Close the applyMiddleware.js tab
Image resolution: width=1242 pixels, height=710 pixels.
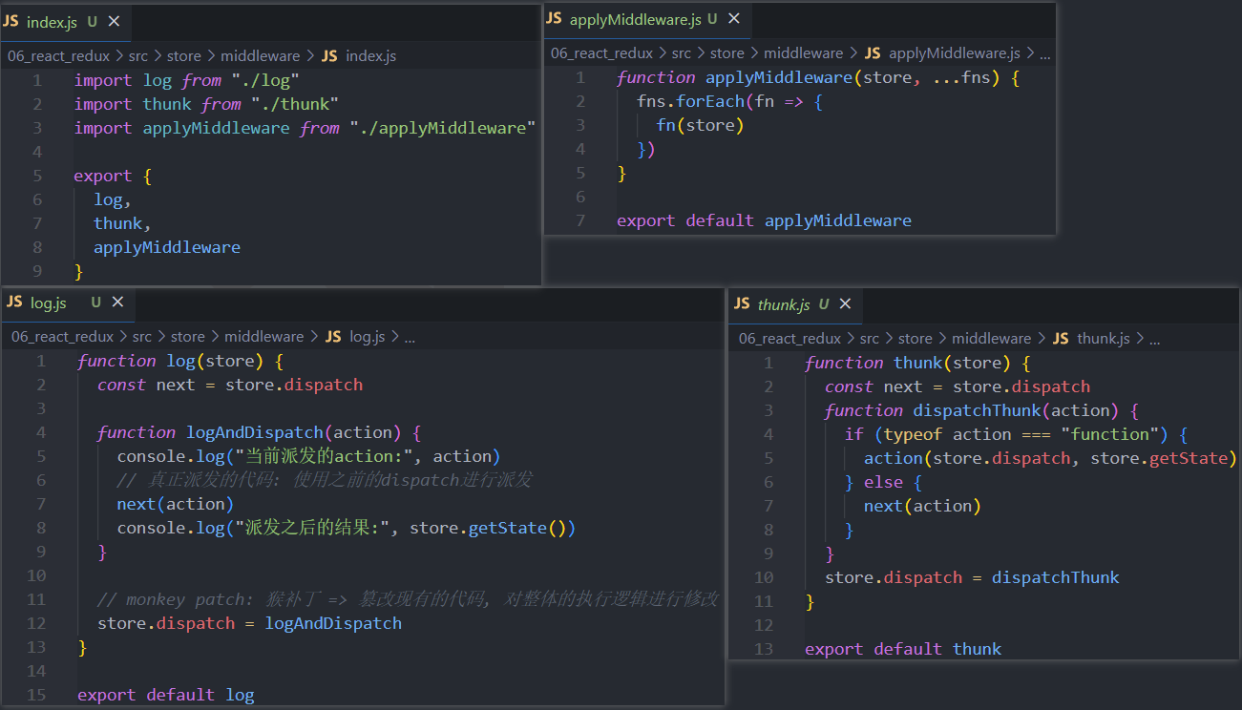[733, 18]
